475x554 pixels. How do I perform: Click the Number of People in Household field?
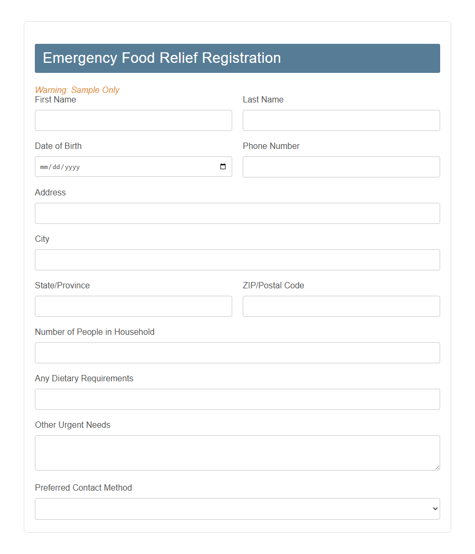tap(237, 353)
